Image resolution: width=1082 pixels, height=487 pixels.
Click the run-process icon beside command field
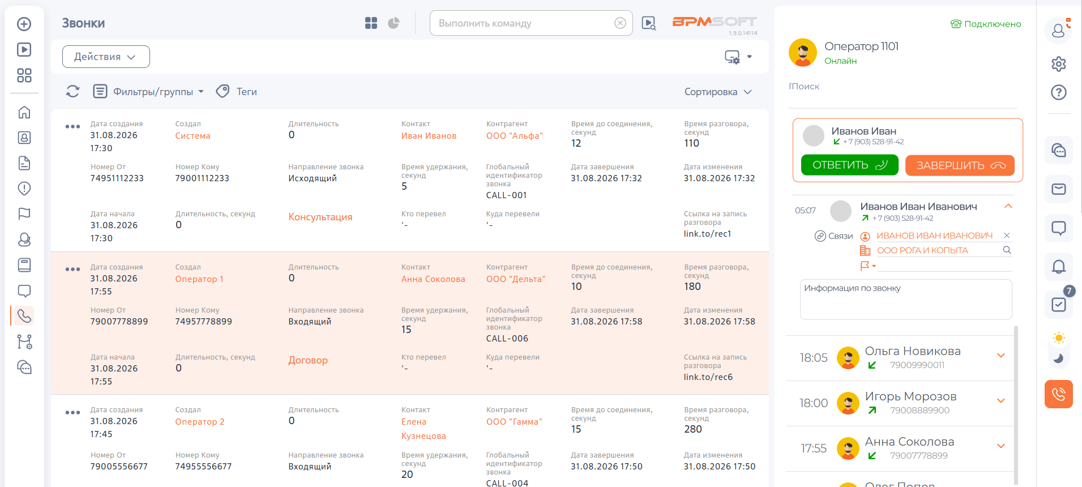(649, 23)
